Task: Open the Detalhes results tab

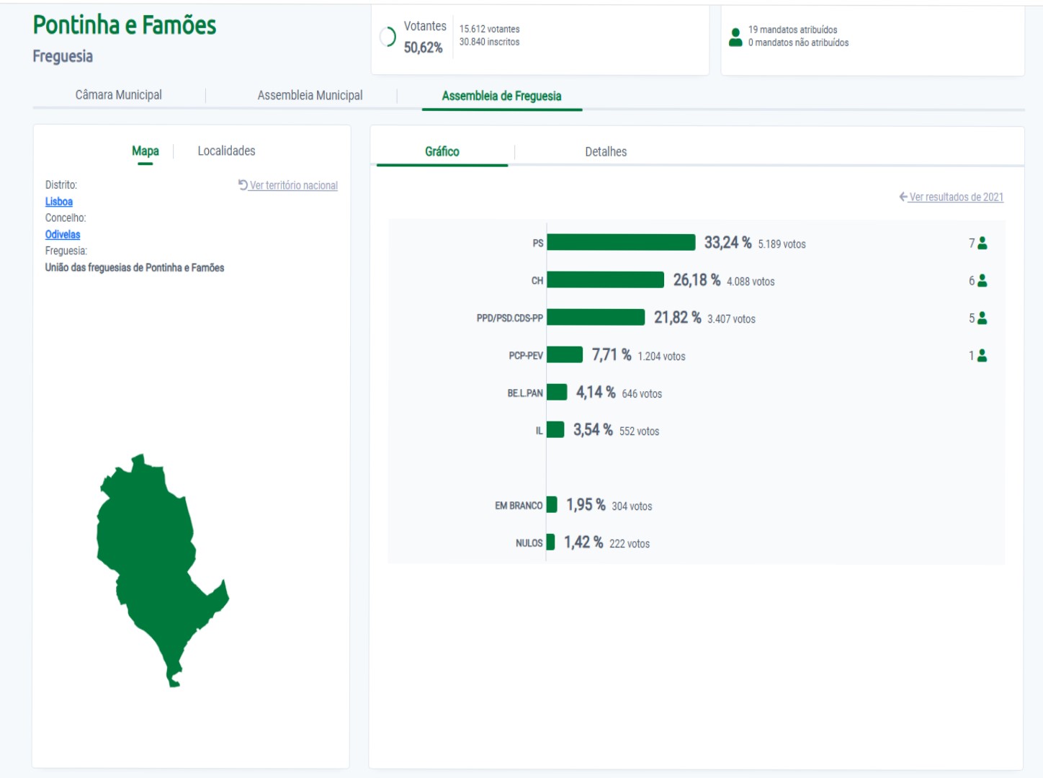Action: 605,151
